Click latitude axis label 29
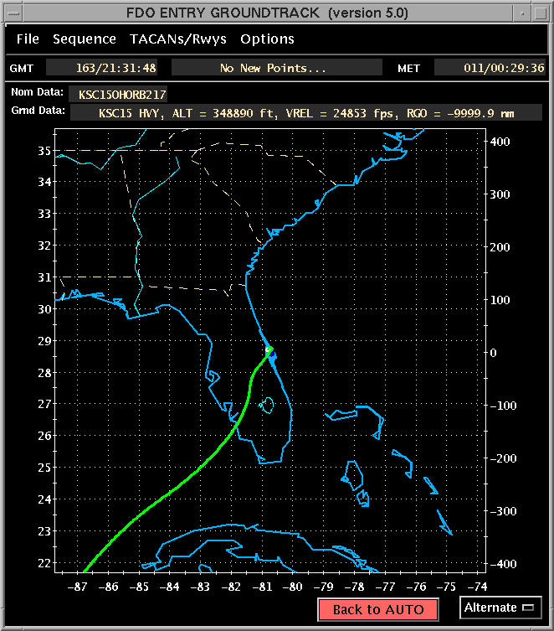Image resolution: width=554 pixels, height=631 pixels. (x=44, y=340)
